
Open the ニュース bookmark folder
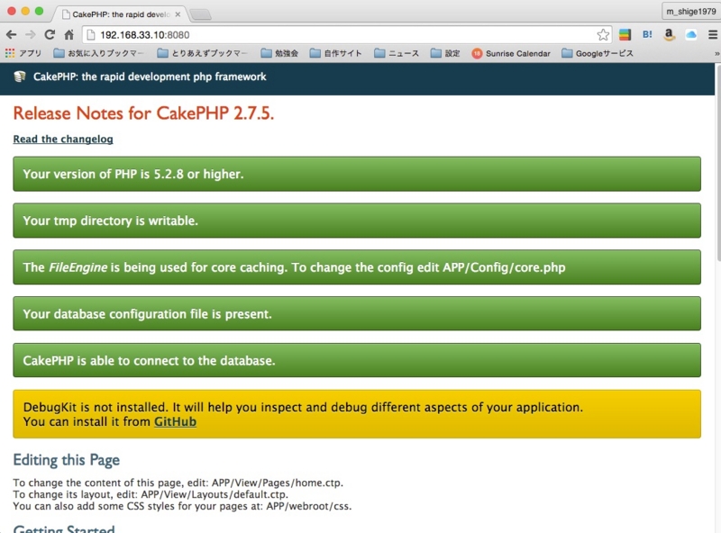(x=397, y=53)
